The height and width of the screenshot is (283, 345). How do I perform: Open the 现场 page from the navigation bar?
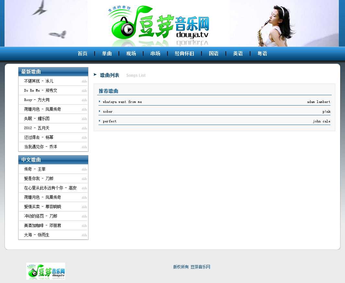coord(131,54)
